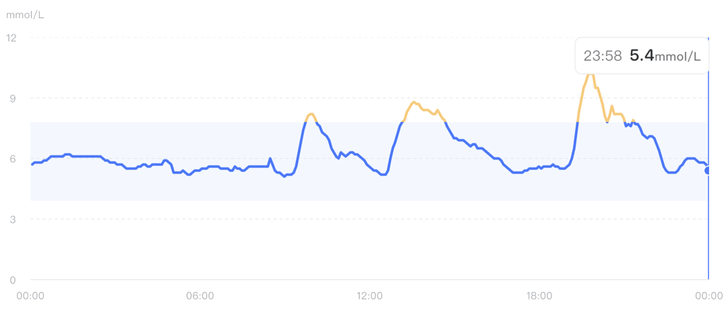Click the 00:00 label at axis end

(x=709, y=296)
